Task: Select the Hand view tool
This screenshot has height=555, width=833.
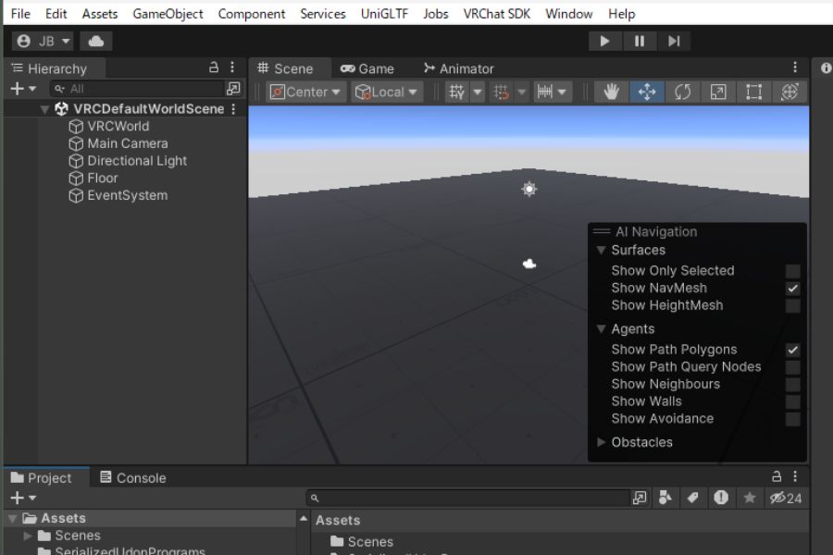Action: coord(611,92)
